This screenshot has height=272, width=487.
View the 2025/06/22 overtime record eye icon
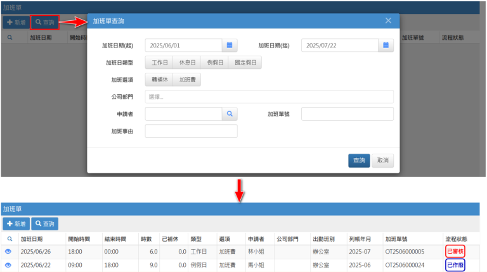click(x=9, y=265)
